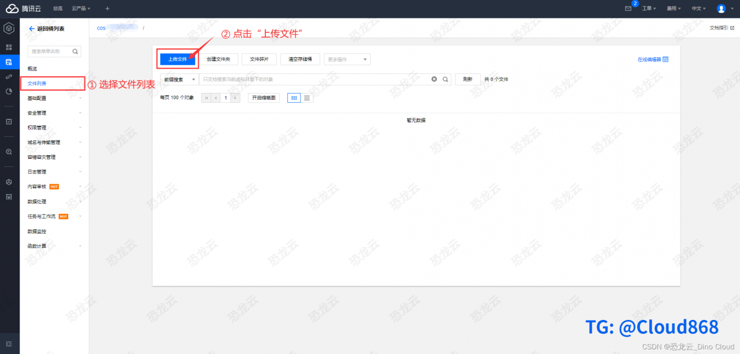Viewport: 740px width, 354px height.
Task: Click the 上传文件 upload button
Action: pos(177,59)
